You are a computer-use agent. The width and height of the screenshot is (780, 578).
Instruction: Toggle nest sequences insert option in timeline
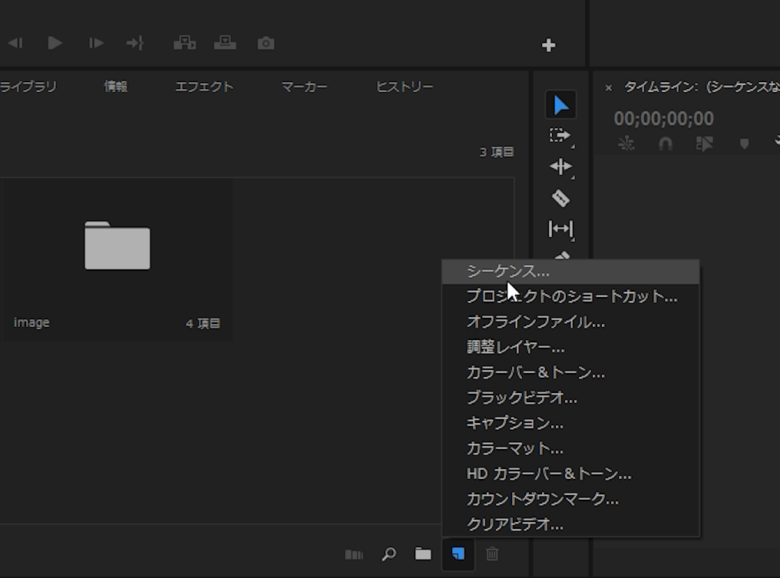tap(626, 144)
